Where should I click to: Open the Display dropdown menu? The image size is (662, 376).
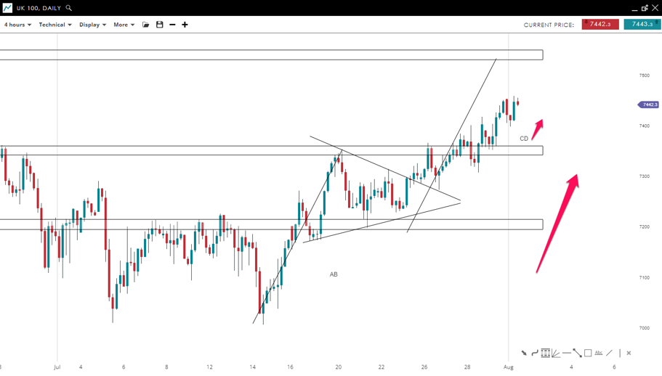coord(92,25)
